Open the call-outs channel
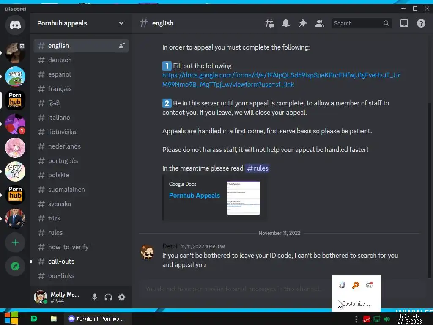 pos(81,261)
